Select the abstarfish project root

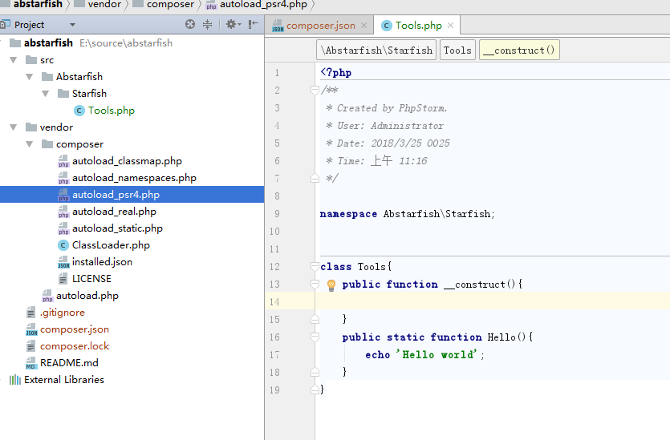[48, 43]
